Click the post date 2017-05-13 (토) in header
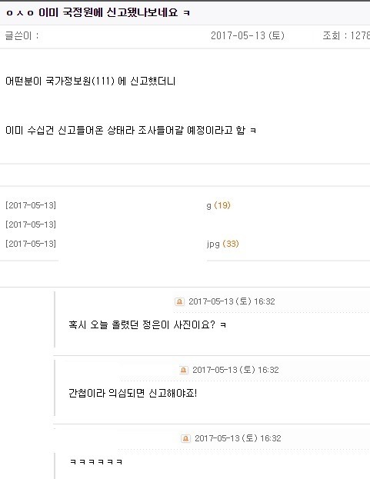 coord(248,35)
